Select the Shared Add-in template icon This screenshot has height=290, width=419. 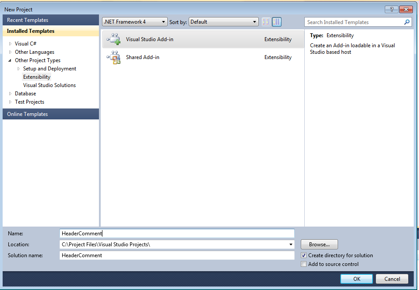pyautogui.click(x=113, y=57)
